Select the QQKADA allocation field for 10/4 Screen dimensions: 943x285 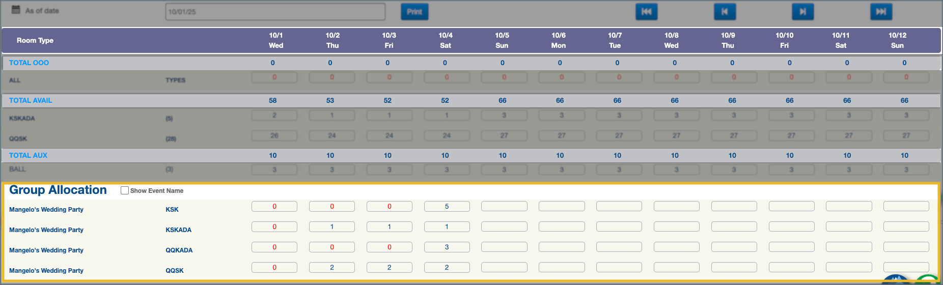[447, 247]
